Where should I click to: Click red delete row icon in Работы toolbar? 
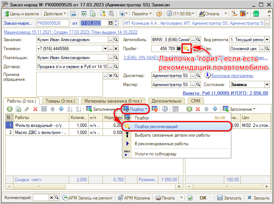[36, 109]
